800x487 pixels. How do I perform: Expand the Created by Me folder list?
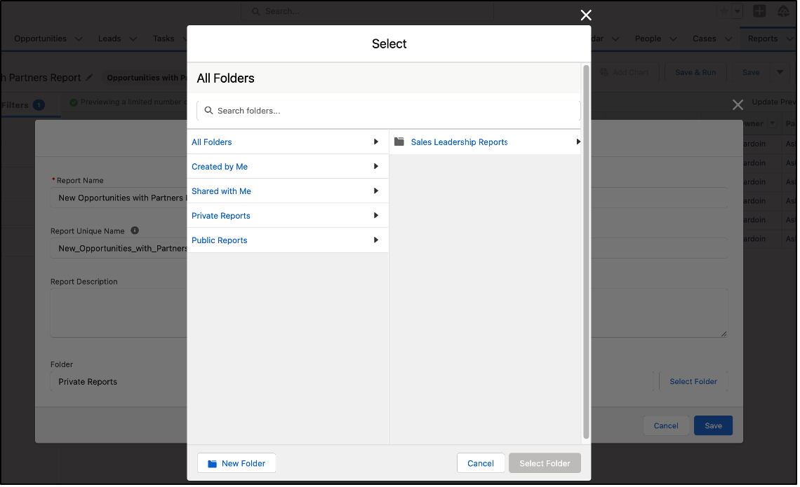(376, 166)
